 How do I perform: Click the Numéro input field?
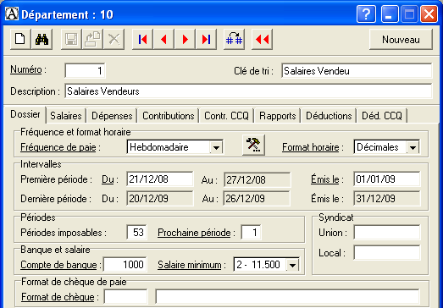tap(85, 70)
